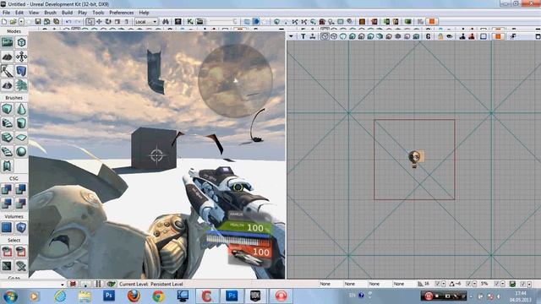
Task: Toggle game view G button
Action: (429, 36)
